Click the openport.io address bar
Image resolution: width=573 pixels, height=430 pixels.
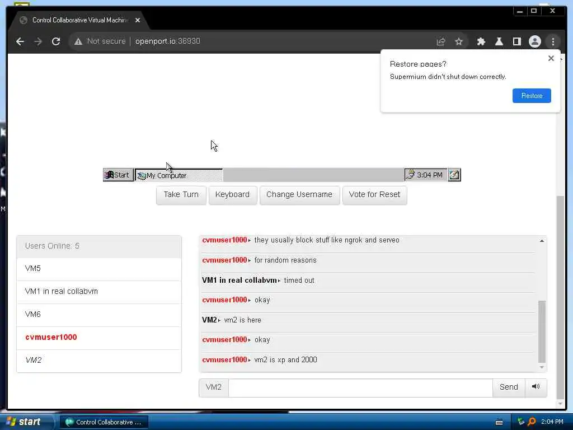click(167, 41)
